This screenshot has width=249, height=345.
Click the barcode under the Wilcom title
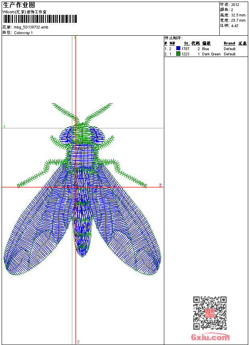[x=40, y=19]
